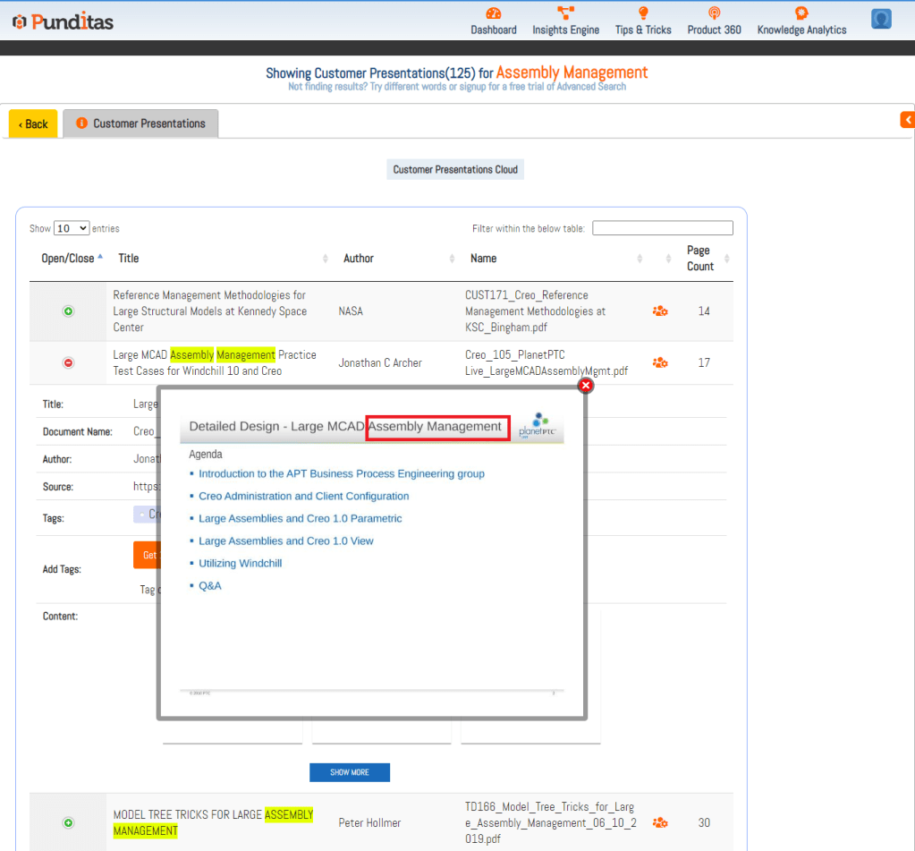Click the users icon in NASA row
The width and height of the screenshot is (915, 851).
pyautogui.click(x=660, y=311)
